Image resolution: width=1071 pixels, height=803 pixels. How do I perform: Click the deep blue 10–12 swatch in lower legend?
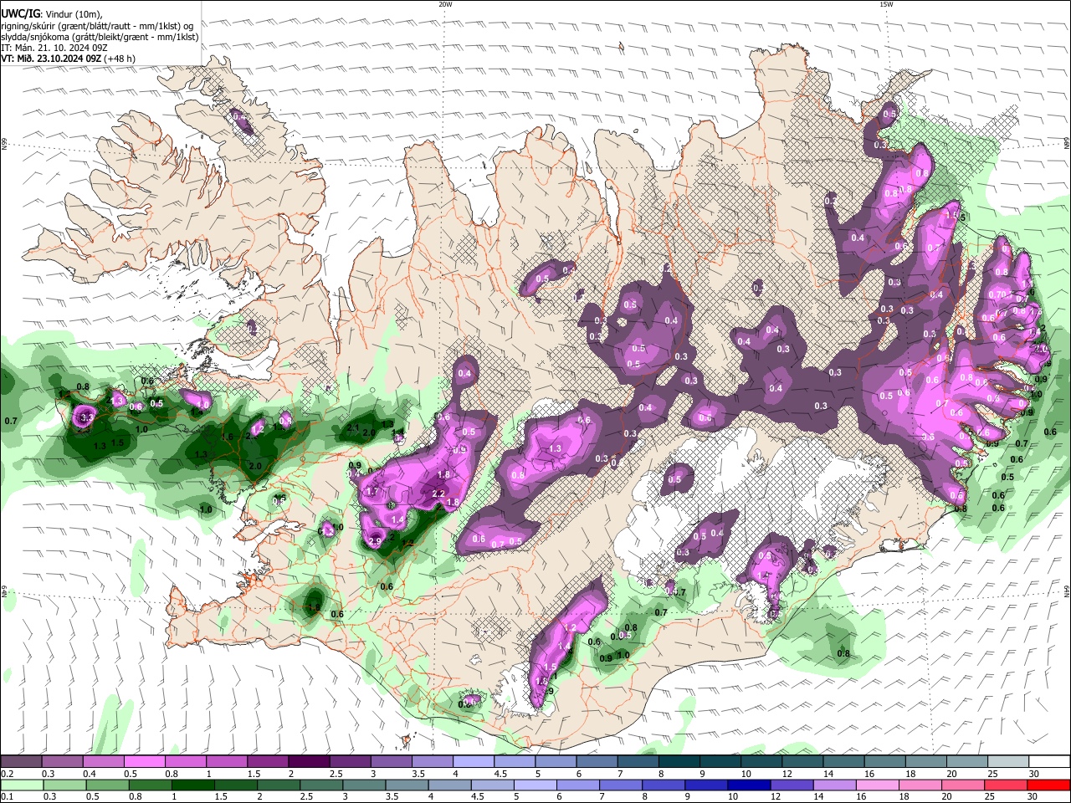(x=748, y=785)
